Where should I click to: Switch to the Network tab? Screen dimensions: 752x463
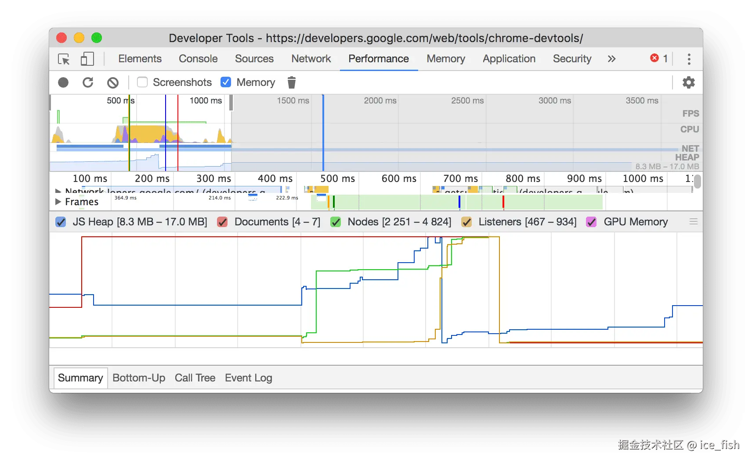(x=311, y=59)
